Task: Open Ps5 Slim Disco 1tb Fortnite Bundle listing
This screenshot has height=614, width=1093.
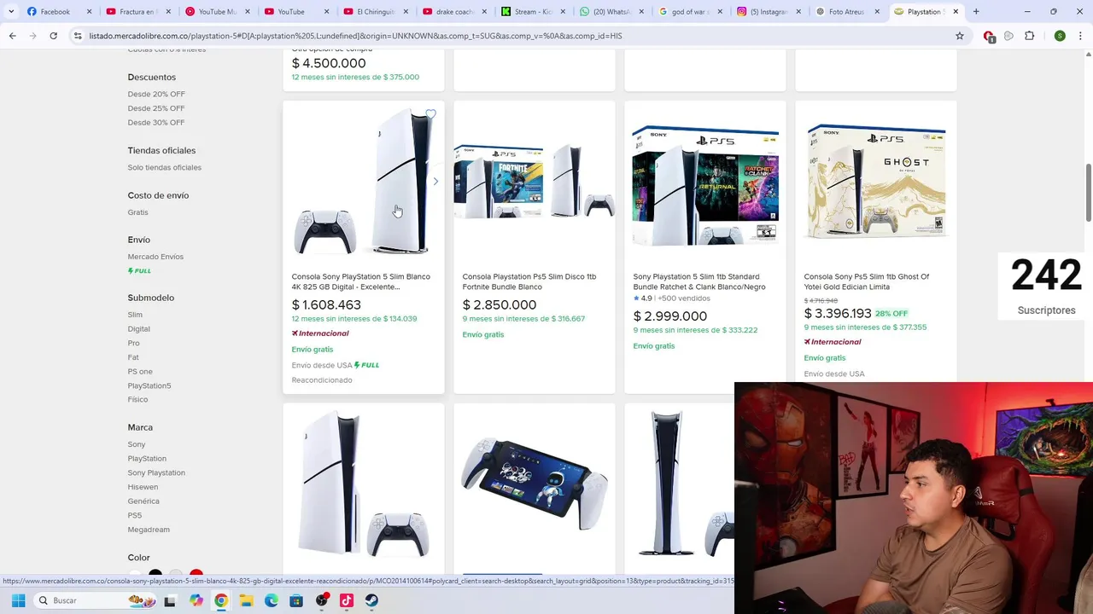Action: (x=529, y=281)
